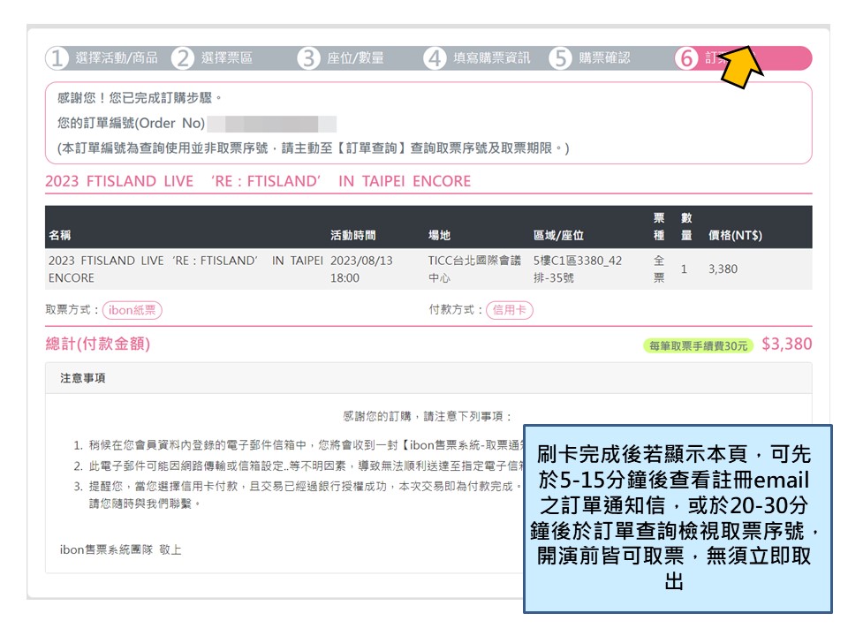848x636 pixels.
Task: Click the 全票 ticket type cell
Action: click(659, 269)
